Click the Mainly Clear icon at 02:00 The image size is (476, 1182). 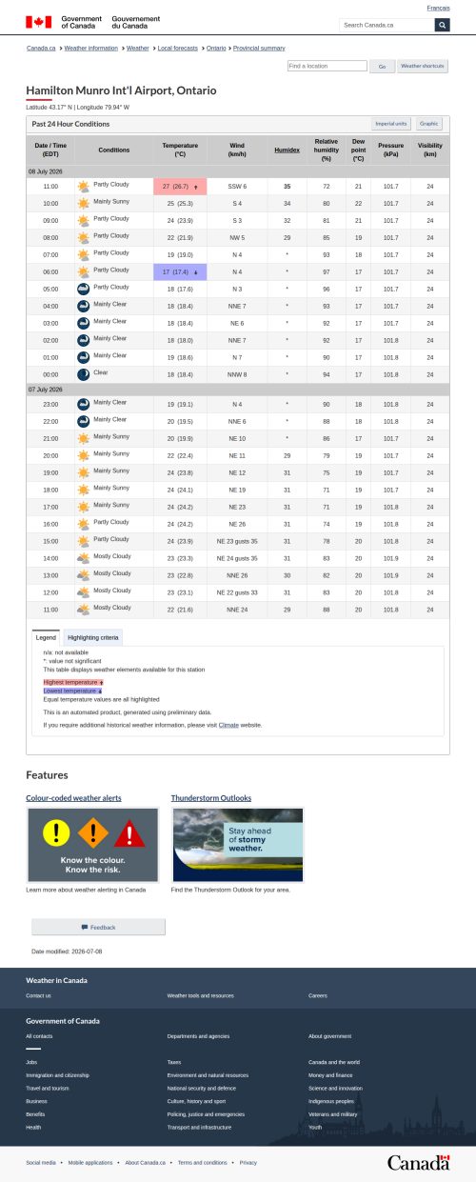click(x=84, y=341)
